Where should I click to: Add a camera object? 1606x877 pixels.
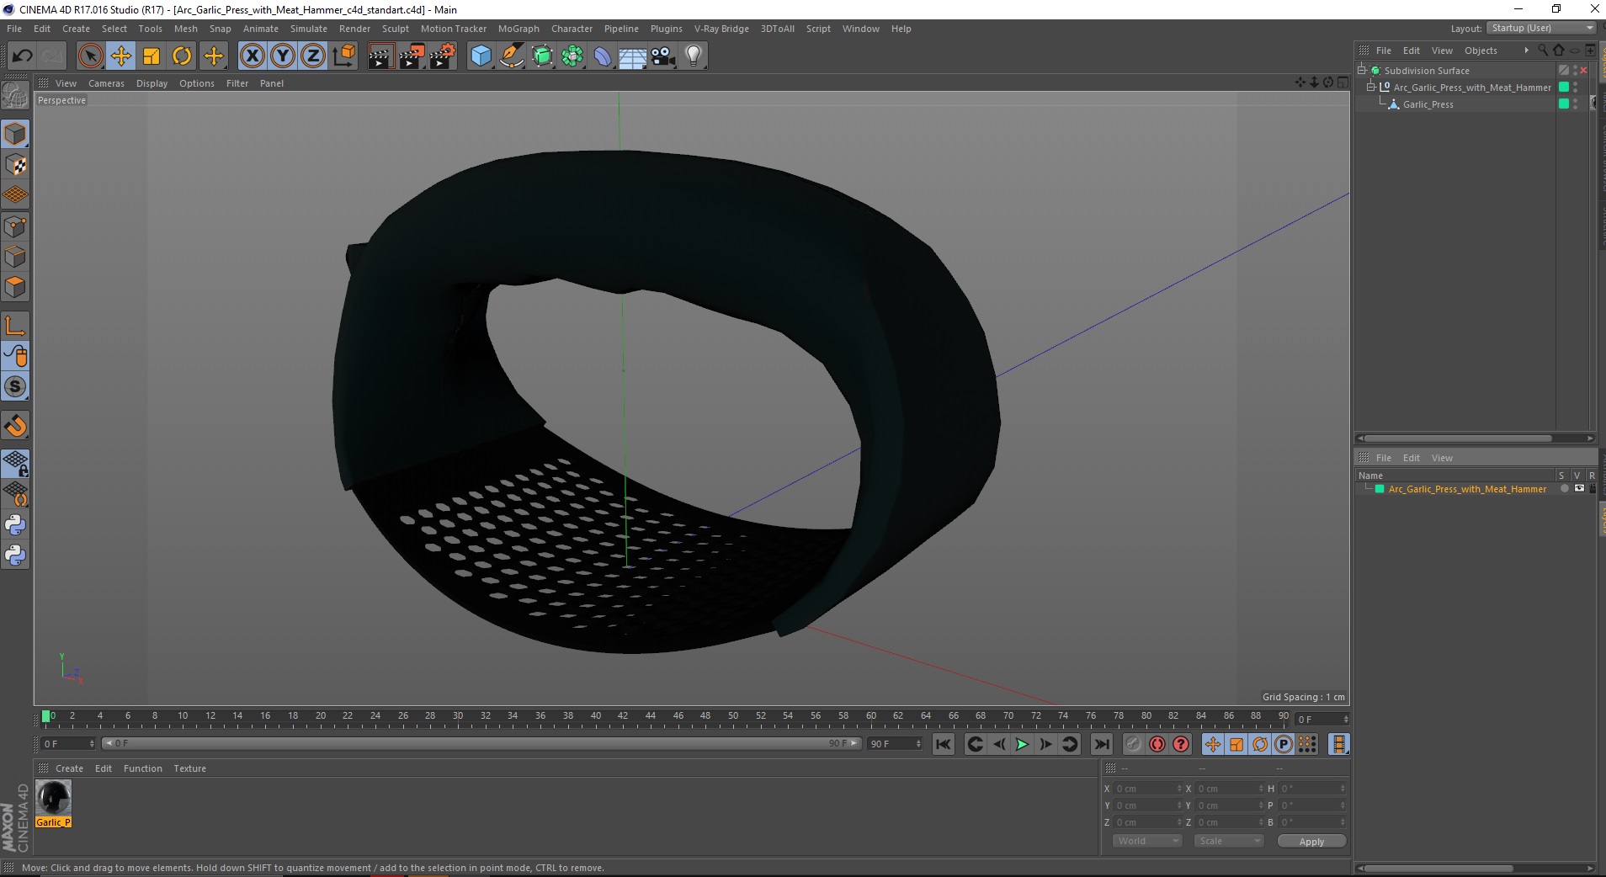[663, 56]
